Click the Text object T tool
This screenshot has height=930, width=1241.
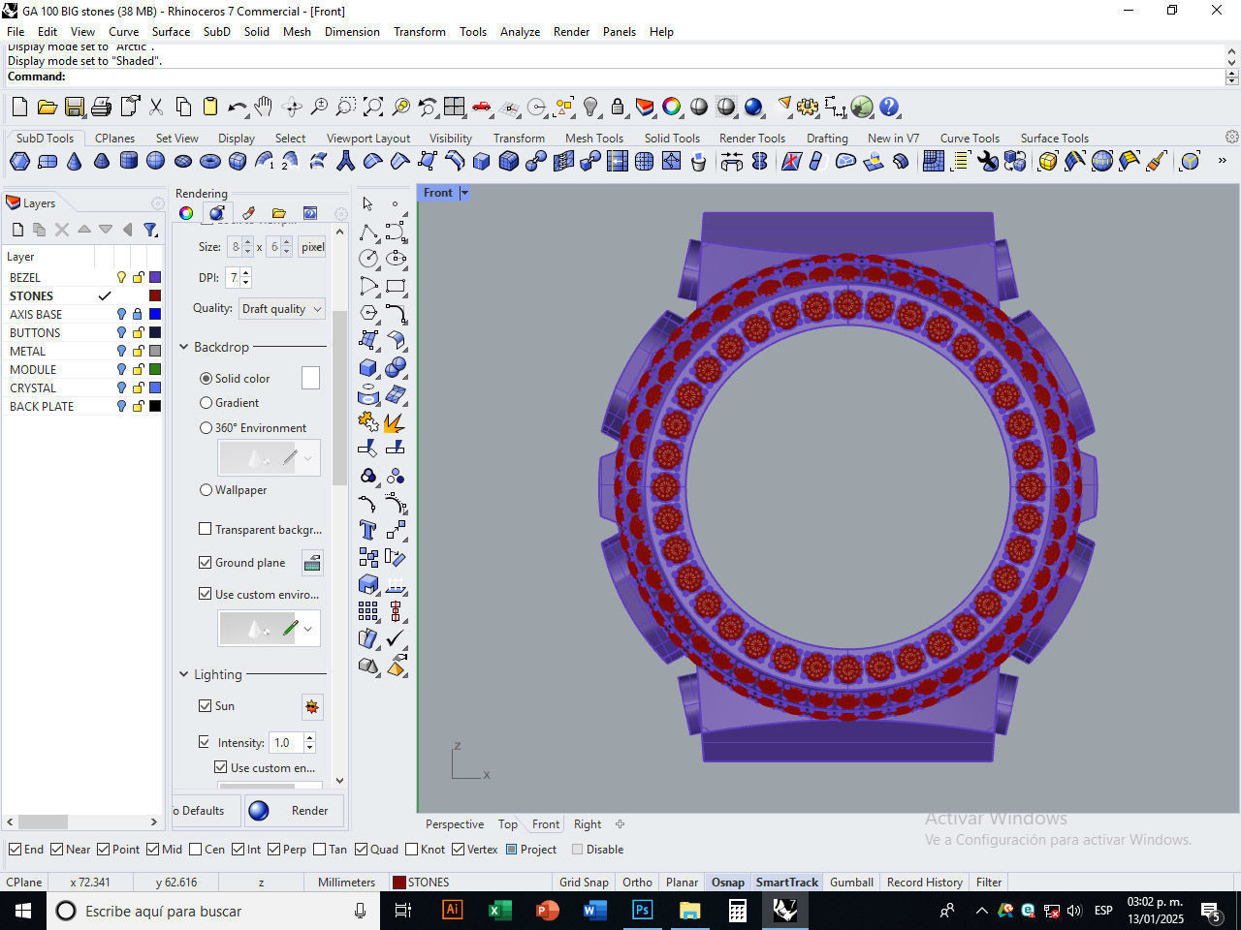(x=367, y=529)
